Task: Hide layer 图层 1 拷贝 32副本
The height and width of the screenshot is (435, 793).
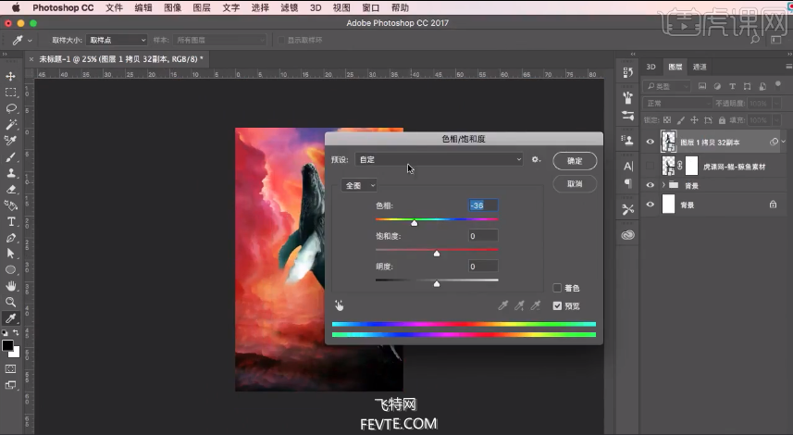Action: click(x=651, y=142)
